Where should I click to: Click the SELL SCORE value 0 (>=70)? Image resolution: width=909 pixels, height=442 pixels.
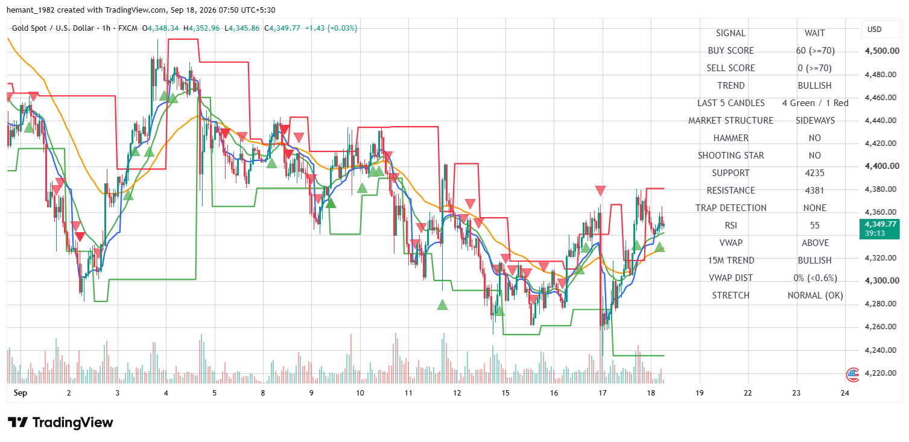point(815,68)
